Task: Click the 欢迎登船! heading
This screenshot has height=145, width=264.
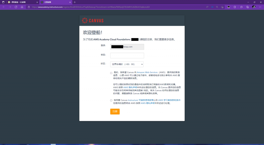Action: (x=93, y=32)
